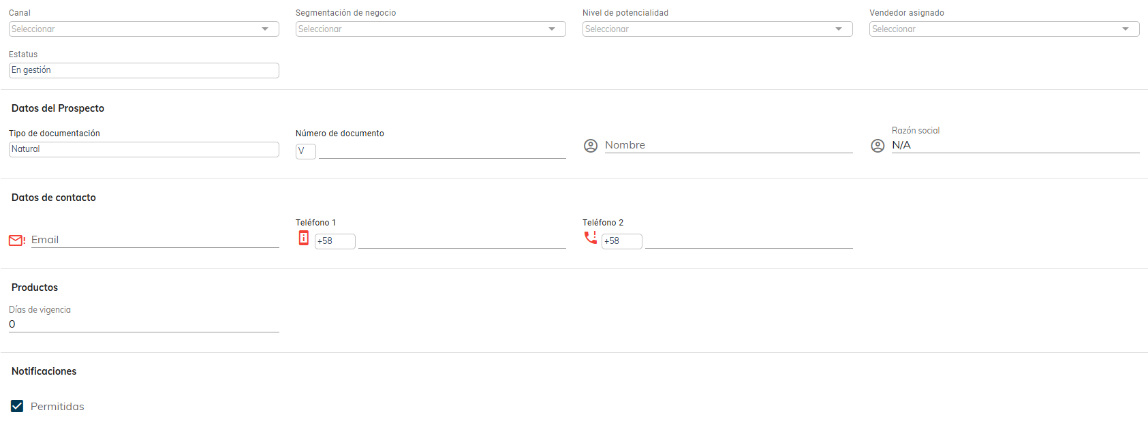Click the person icon beside Razón social
The image size is (1148, 436).
(878, 146)
